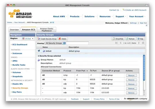Viewport: 155px width, 109px height.
Task: Open Security Groups in navigation
Action: pos(20,88)
